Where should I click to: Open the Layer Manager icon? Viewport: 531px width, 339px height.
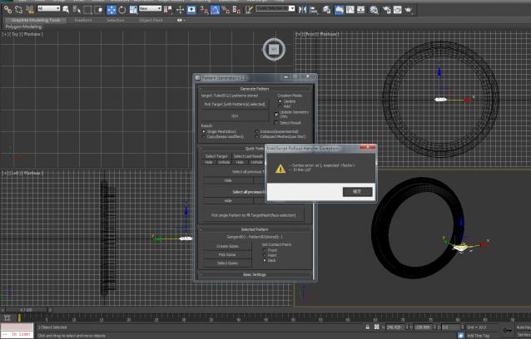(326, 10)
